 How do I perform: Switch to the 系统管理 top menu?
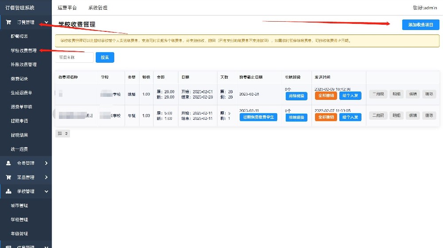pos(97,8)
